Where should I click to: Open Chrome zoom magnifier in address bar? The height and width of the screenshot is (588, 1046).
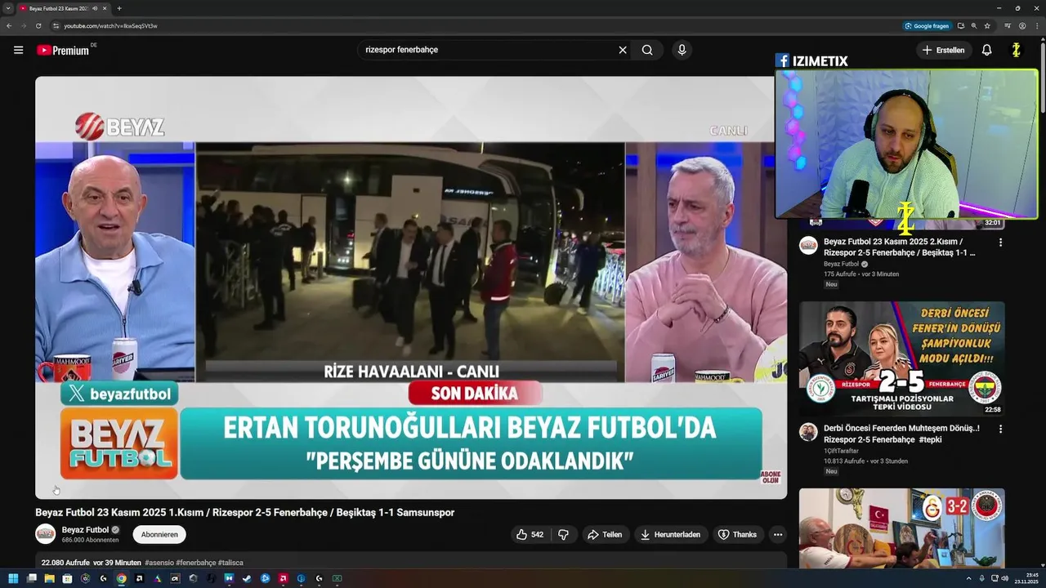pos(974,25)
